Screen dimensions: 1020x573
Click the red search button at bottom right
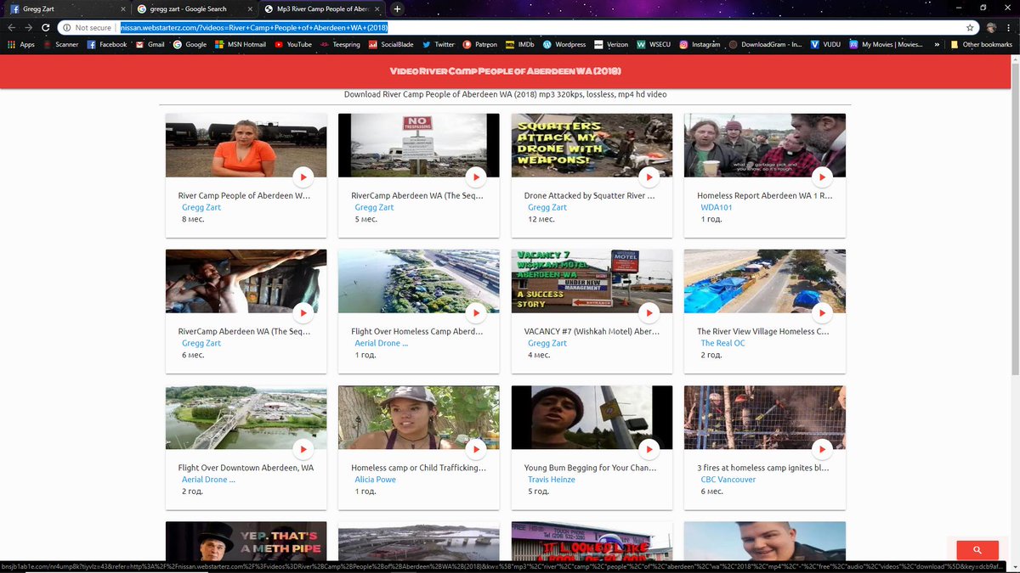tap(977, 550)
